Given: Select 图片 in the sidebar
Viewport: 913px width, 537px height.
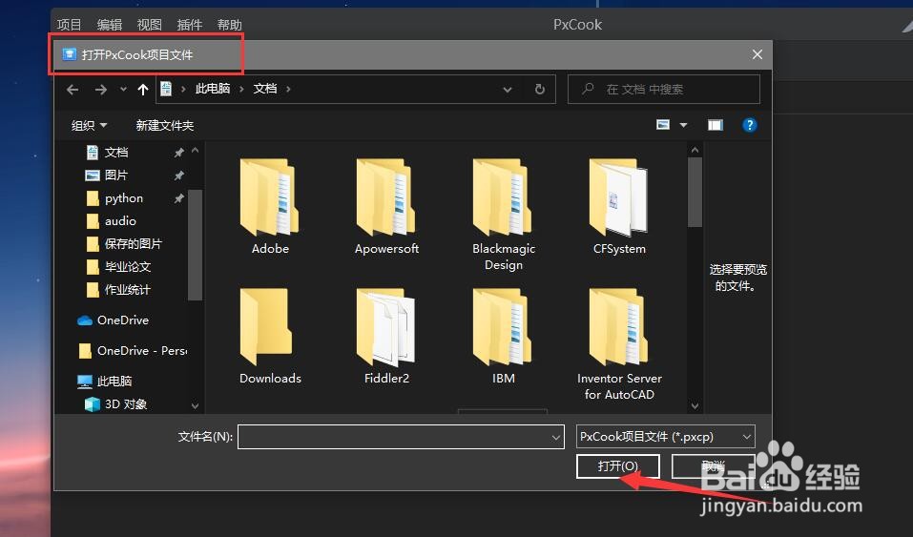Looking at the screenshot, I should 115,176.
